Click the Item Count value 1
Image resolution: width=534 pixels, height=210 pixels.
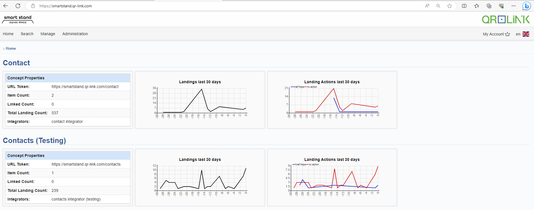tap(53, 173)
